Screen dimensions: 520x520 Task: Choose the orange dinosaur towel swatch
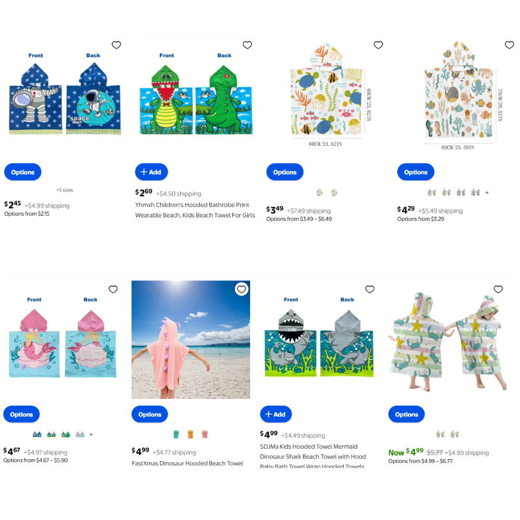190,434
